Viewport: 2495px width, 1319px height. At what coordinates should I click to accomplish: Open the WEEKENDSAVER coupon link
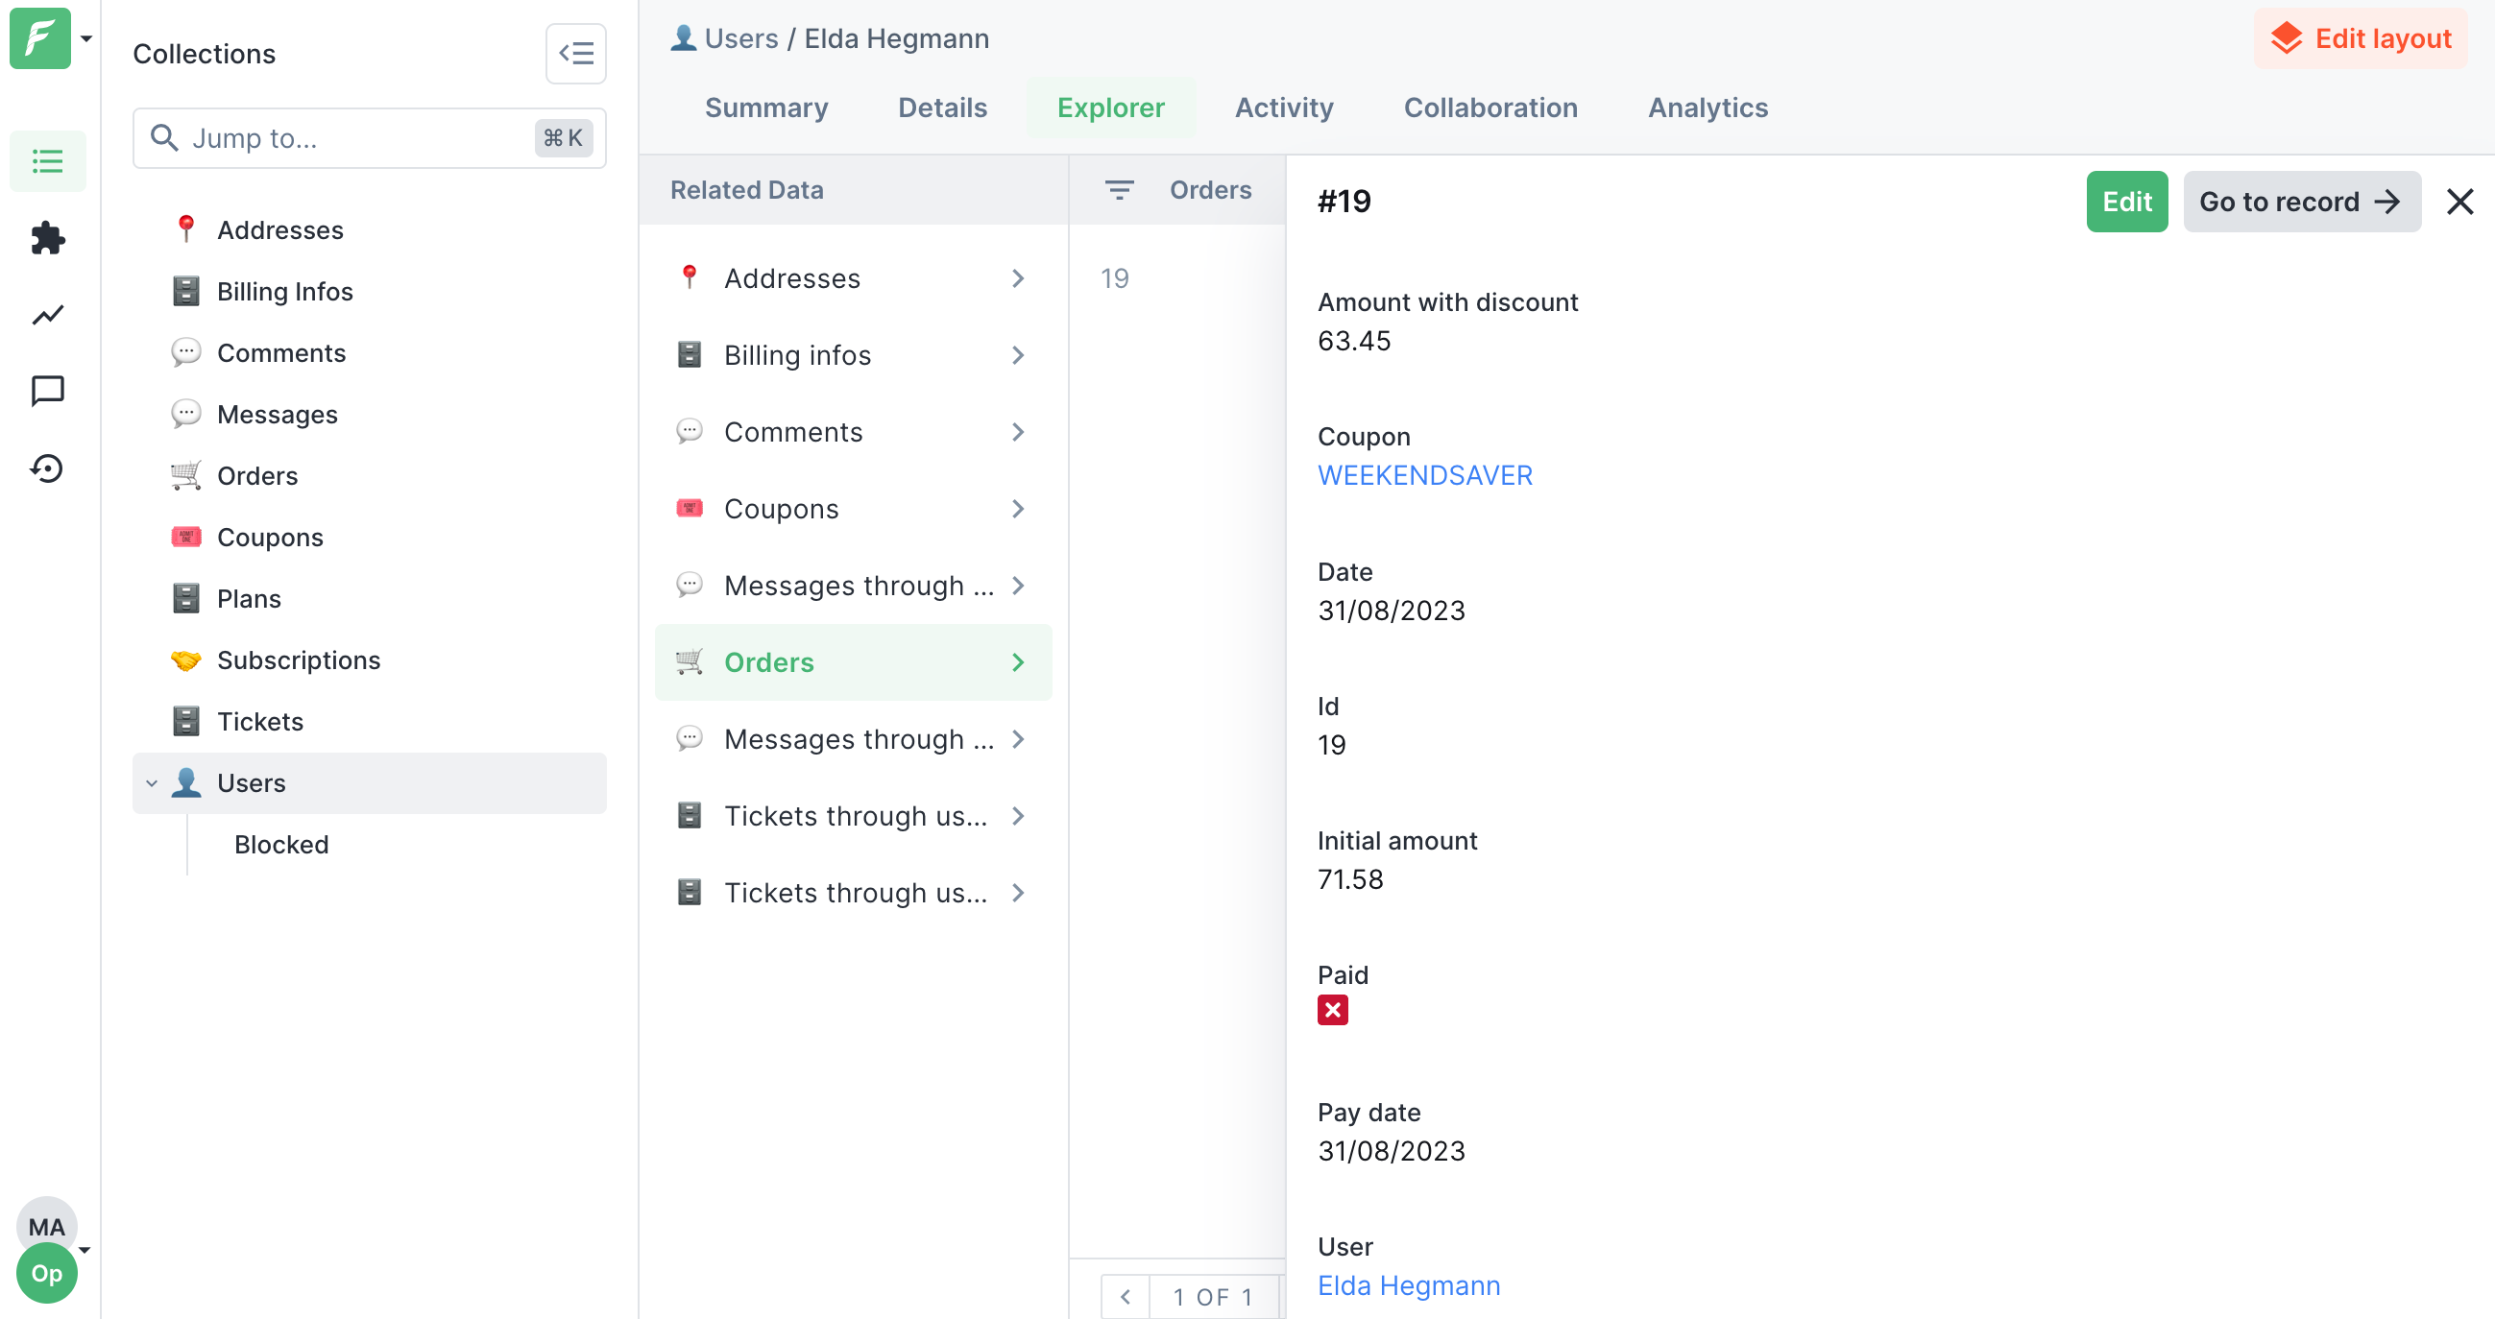coord(1425,475)
